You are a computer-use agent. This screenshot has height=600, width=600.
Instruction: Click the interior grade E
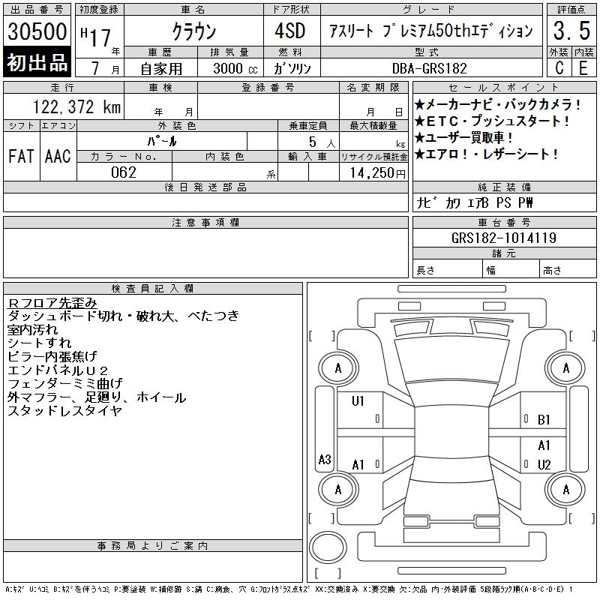point(583,68)
